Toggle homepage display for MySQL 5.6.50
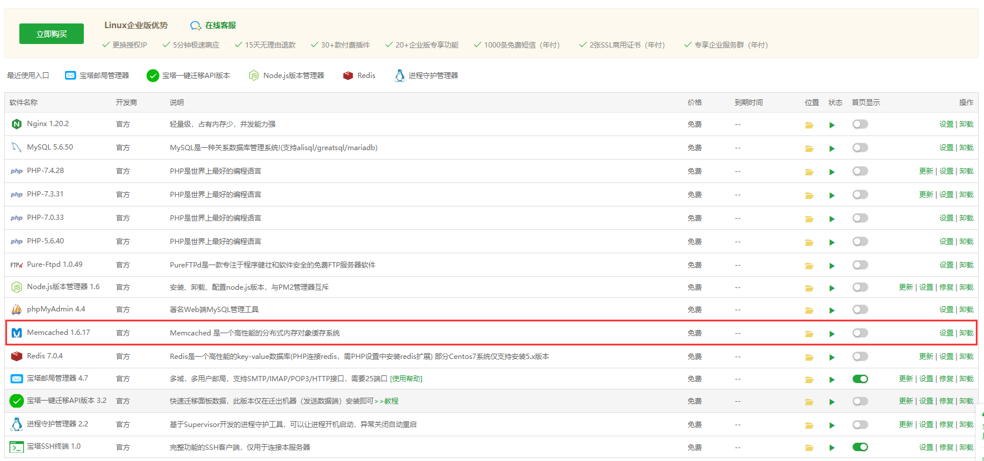Screen dimensions: 984x461 pyautogui.click(x=860, y=148)
